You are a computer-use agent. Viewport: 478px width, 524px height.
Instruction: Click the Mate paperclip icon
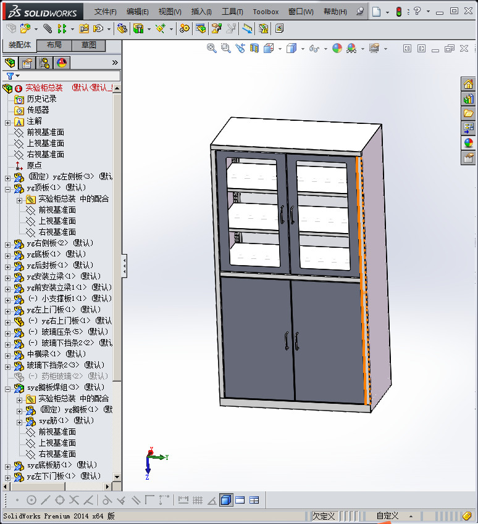click(48, 29)
